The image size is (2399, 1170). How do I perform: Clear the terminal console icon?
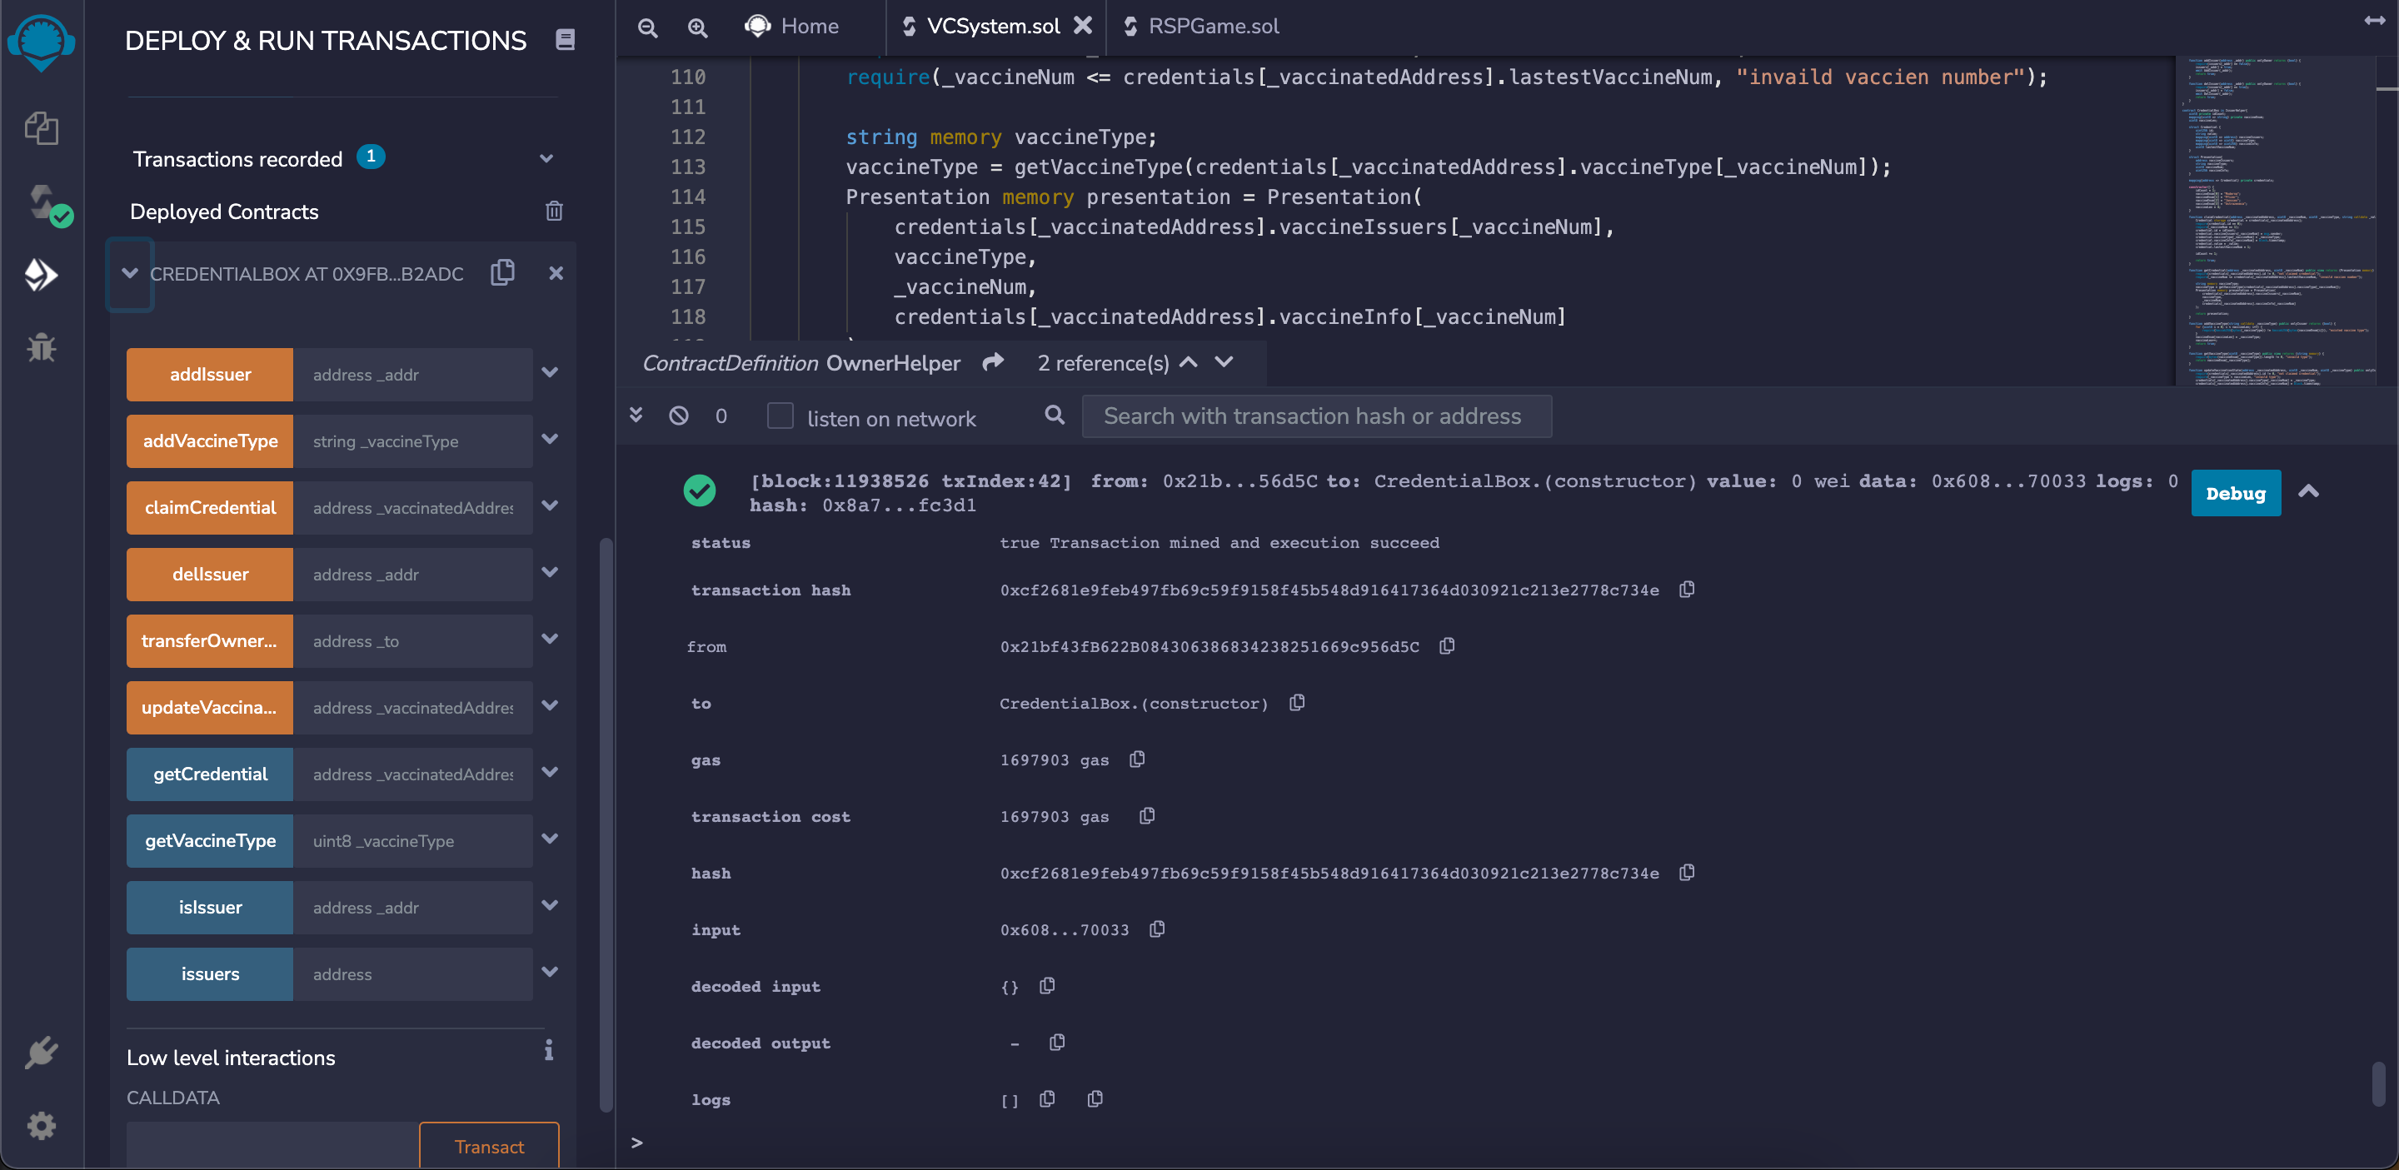679,416
